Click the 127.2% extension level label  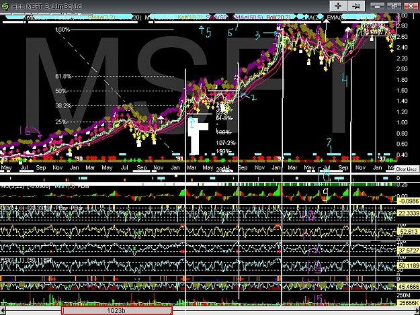coord(225,143)
